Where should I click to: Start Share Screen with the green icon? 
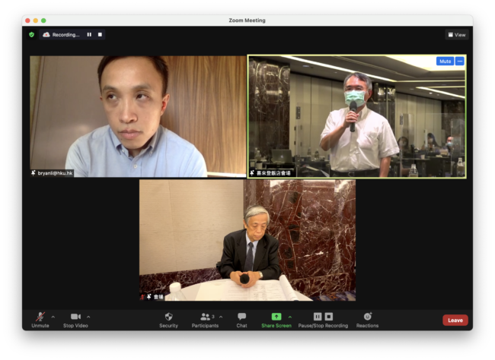[276, 317]
